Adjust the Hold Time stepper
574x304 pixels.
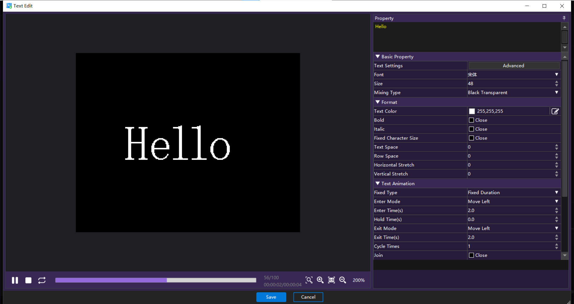[x=556, y=219]
